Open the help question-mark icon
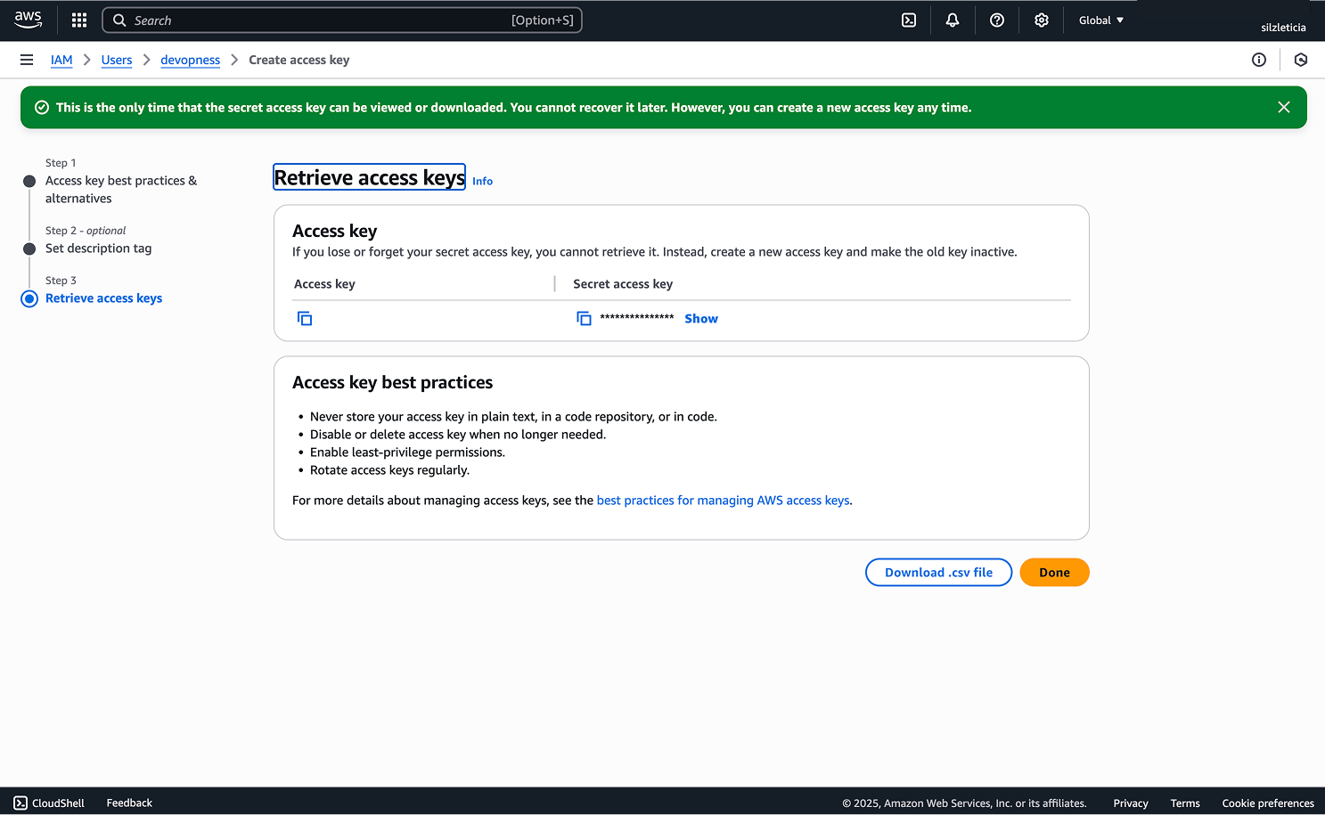The image size is (1325, 815). click(996, 20)
